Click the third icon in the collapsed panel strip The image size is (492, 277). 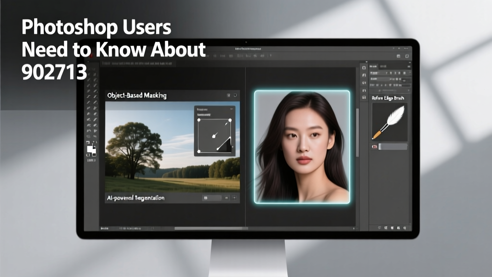tap(364, 83)
